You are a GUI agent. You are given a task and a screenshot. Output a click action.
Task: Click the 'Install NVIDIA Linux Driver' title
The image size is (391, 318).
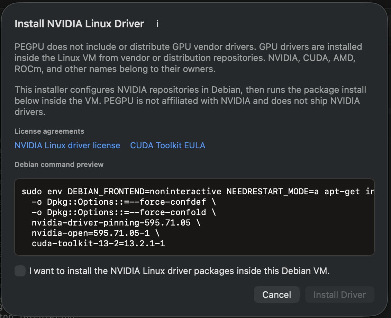(x=79, y=24)
